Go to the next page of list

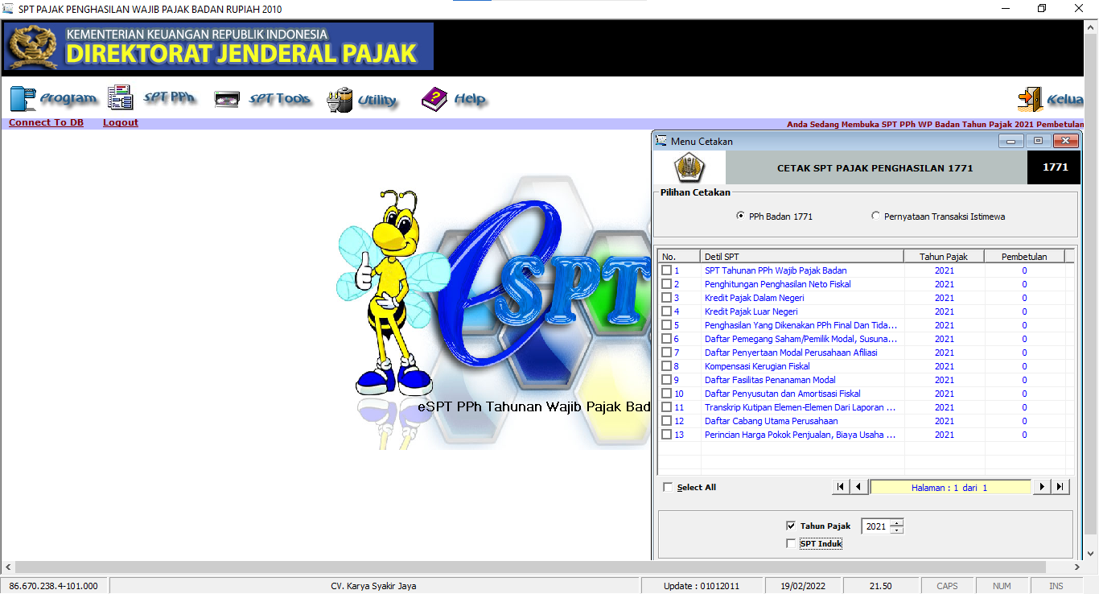(1042, 487)
